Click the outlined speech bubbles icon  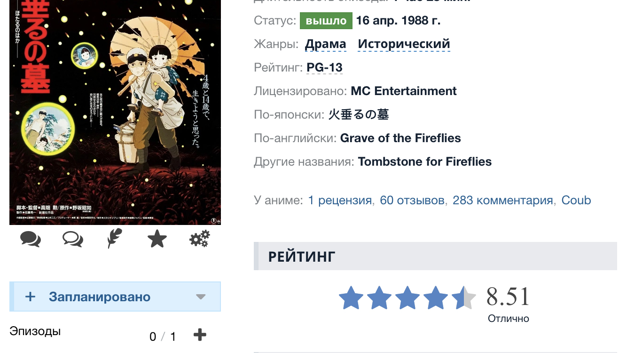[x=73, y=239]
